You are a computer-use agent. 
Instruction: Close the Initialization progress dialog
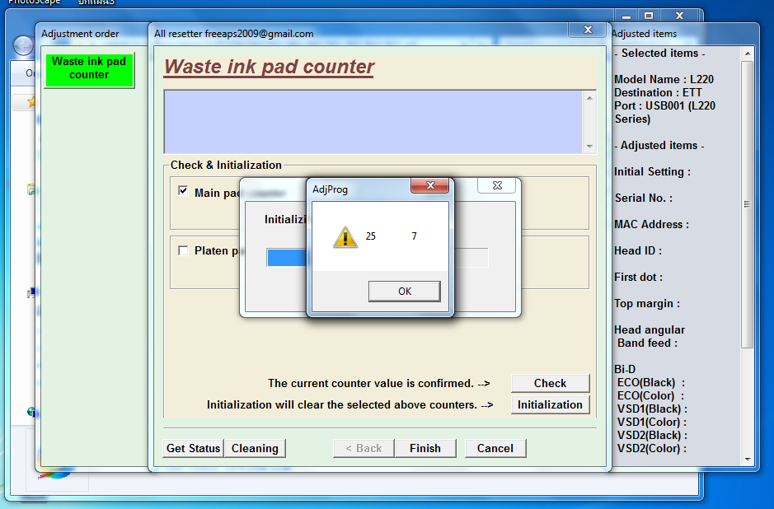(x=496, y=185)
